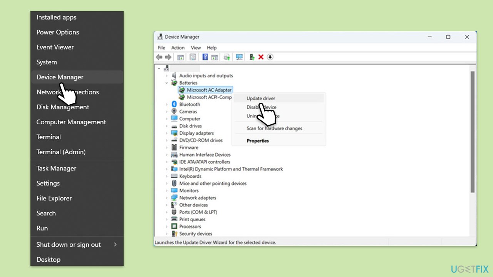Click the Display adapters category icon

174,133
